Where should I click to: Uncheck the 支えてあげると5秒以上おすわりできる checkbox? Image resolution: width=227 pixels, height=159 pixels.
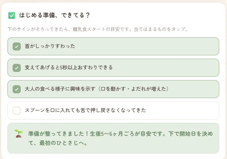click(17, 68)
